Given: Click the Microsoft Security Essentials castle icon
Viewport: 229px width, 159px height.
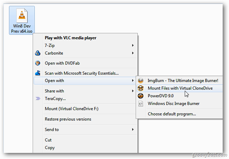Looking at the screenshot, I should coord(38,73).
